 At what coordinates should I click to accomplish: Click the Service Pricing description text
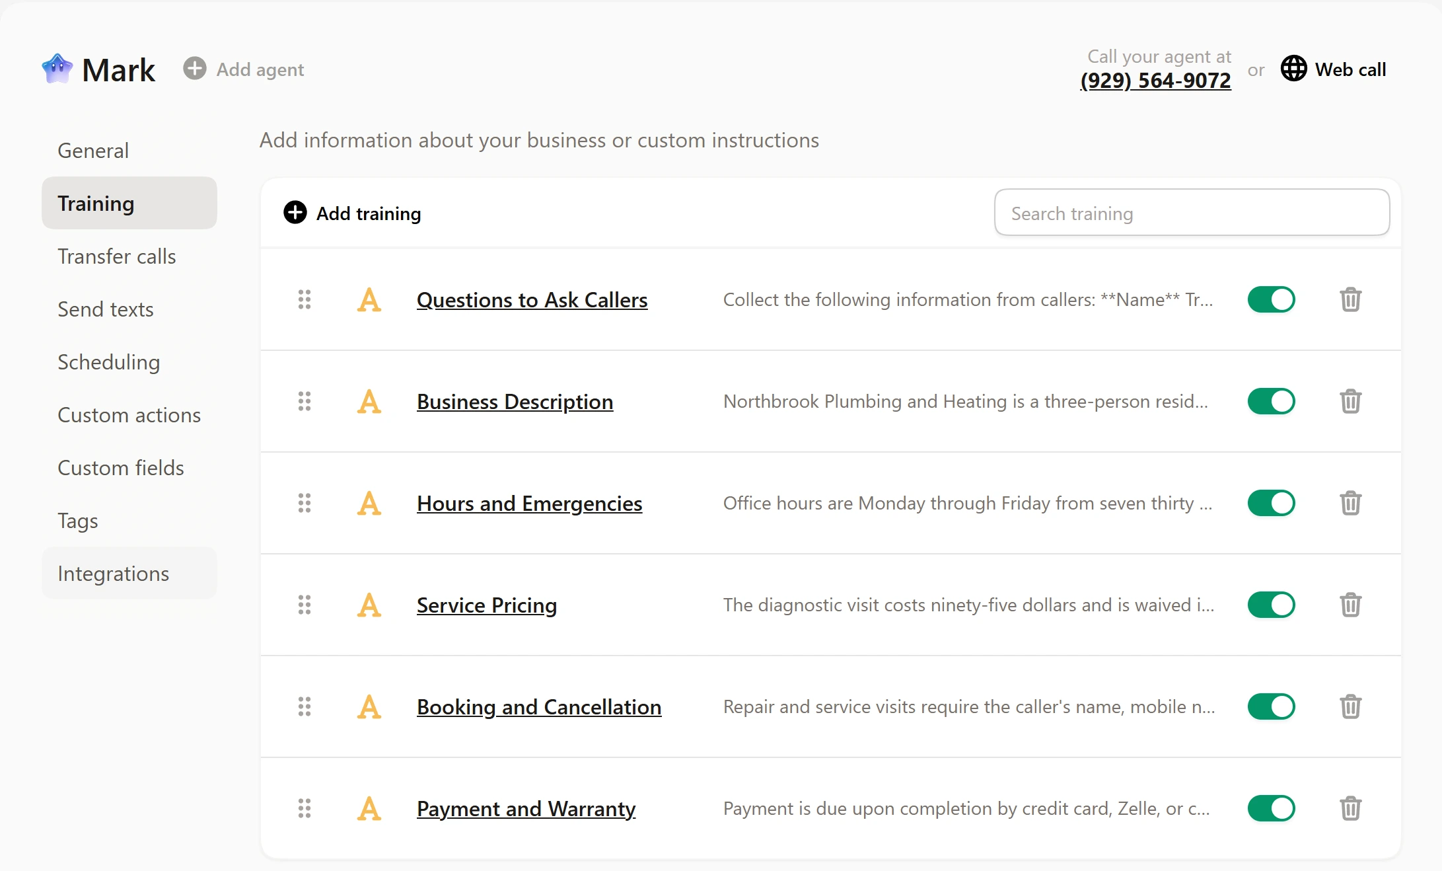click(968, 605)
